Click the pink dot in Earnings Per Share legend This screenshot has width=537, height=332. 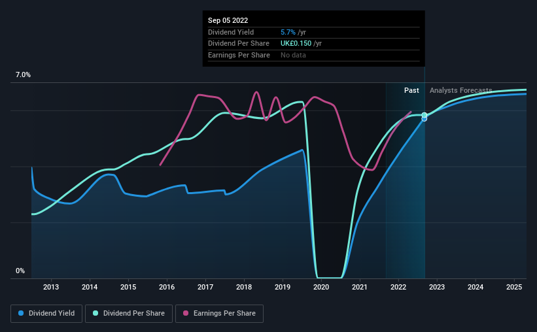186,313
